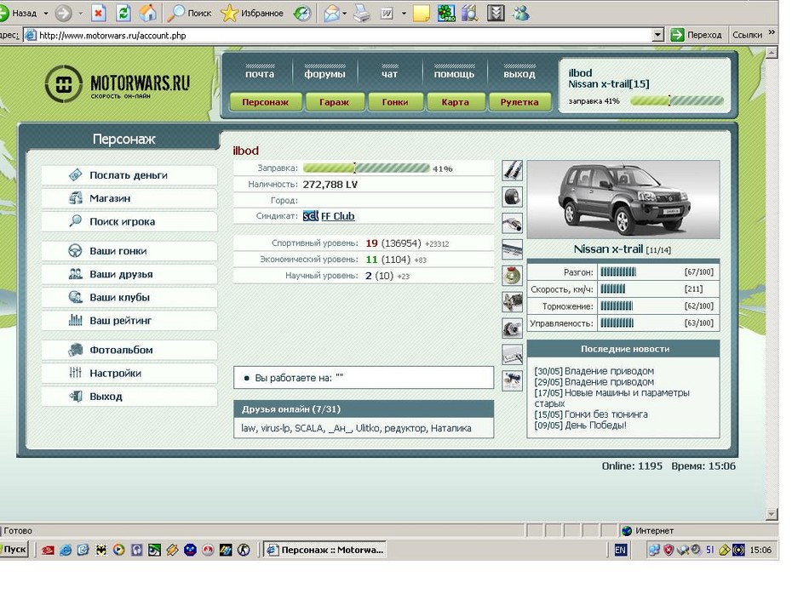The image size is (792, 594).
Task: Open Магазин from the sidebar
Action: point(129,198)
